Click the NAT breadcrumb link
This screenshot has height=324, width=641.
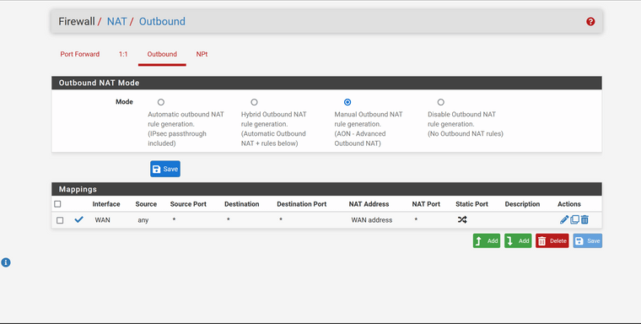tap(116, 21)
